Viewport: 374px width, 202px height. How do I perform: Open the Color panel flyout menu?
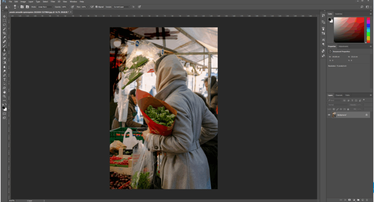pyautogui.click(x=371, y=14)
